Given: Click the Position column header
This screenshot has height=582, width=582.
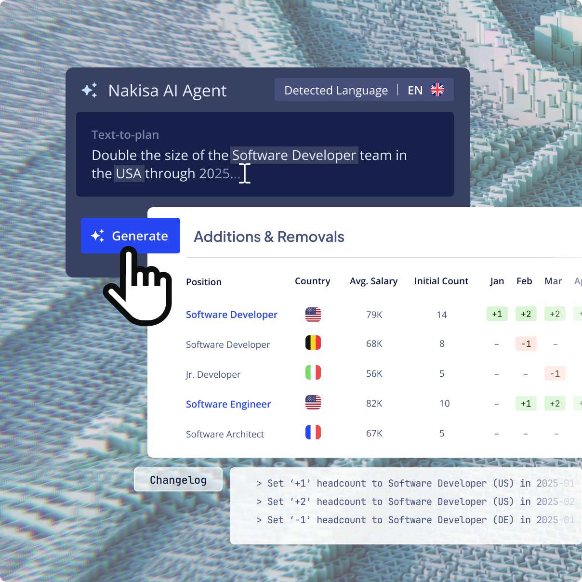Looking at the screenshot, I should [204, 282].
